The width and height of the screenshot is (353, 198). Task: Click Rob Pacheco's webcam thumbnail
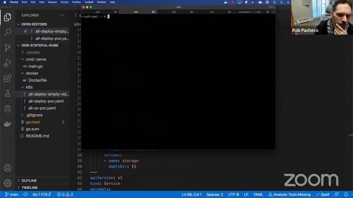pyautogui.click(x=322, y=17)
